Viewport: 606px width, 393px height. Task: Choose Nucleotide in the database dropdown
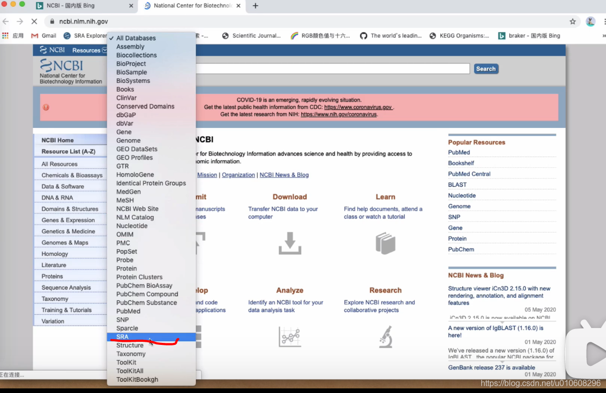click(151, 226)
